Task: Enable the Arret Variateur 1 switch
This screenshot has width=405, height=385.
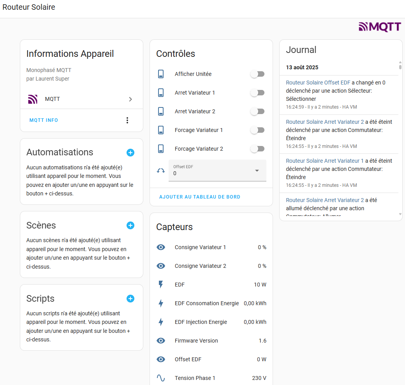Action: pyautogui.click(x=257, y=93)
